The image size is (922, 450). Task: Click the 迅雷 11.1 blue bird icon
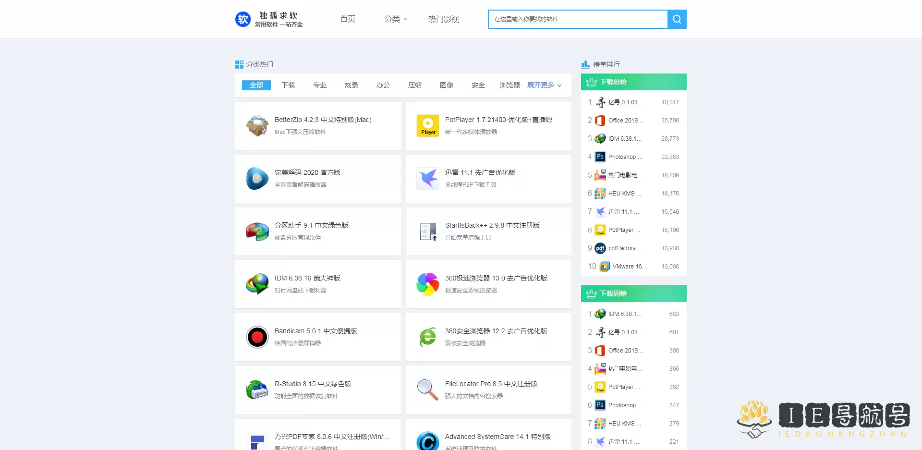point(427,178)
